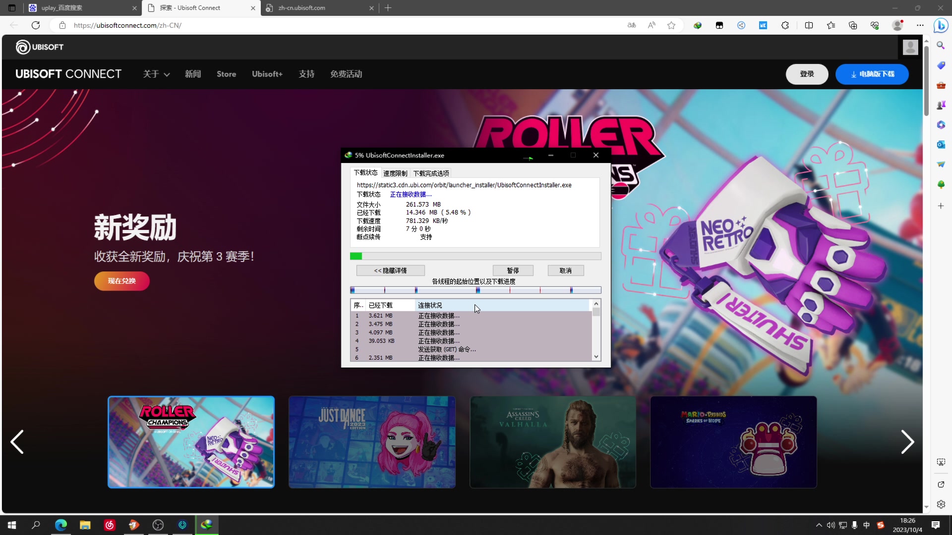Refresh the browser page
Screen dimensions: 952x535
(36, 25)
